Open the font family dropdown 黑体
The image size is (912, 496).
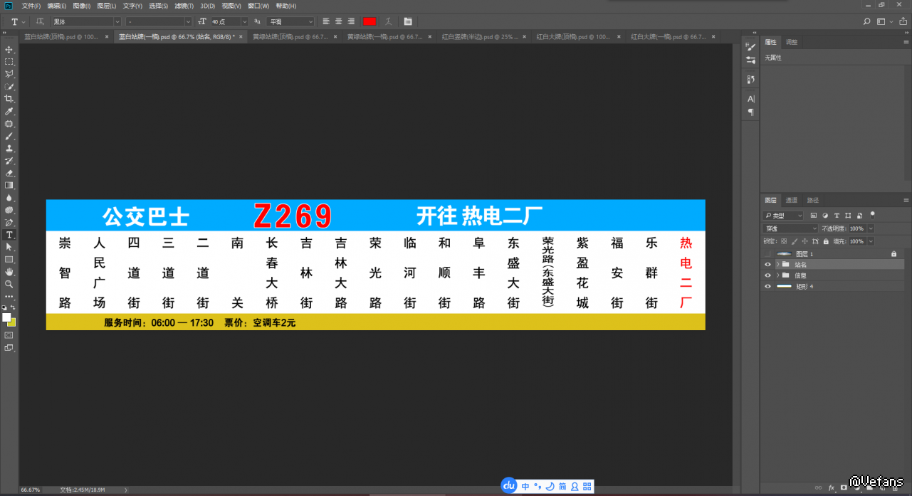click(x=85, y=22)
